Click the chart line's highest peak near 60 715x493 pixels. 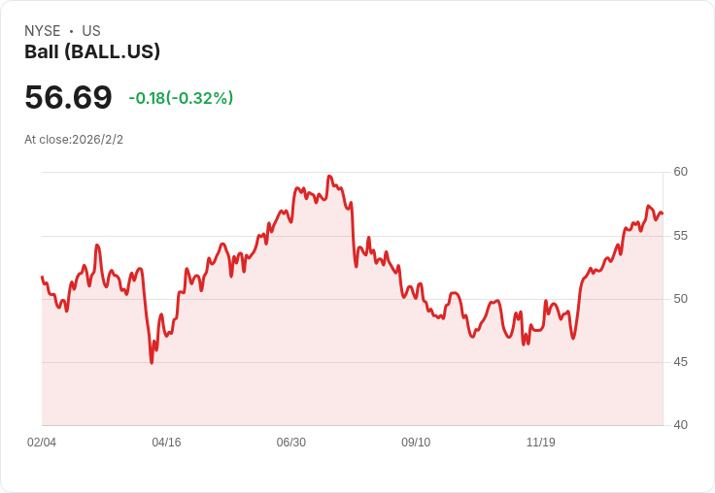[x=329, y=177]
